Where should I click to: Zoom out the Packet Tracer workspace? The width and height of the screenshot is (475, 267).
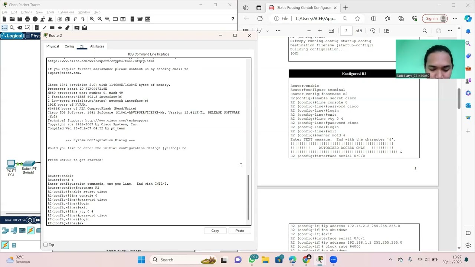pos(108,19)
